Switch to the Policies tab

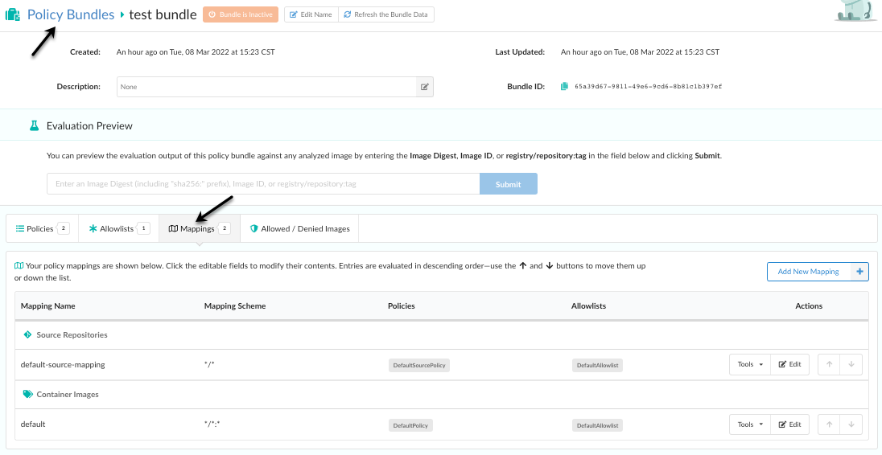click(42, 229)
